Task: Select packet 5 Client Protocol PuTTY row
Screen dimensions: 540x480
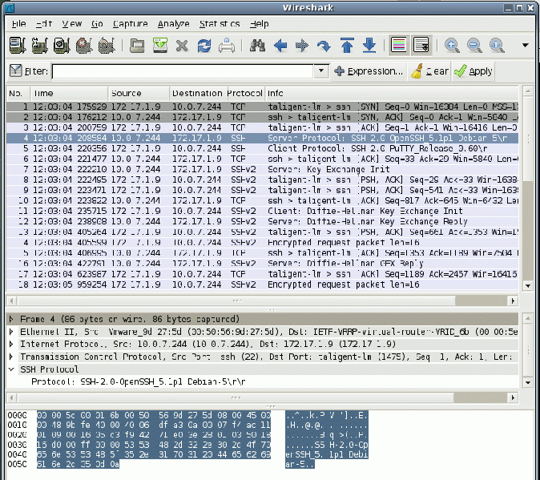Action: pyautogui.click(x=263, y=148)
